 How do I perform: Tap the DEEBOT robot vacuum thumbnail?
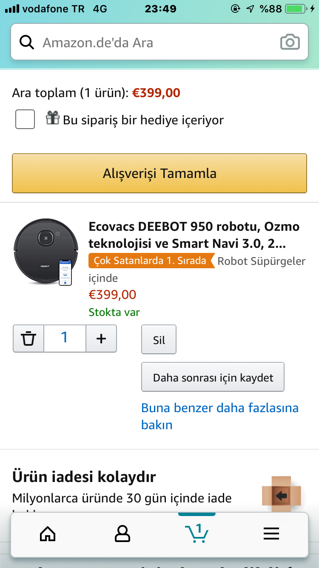click(46, 252)
